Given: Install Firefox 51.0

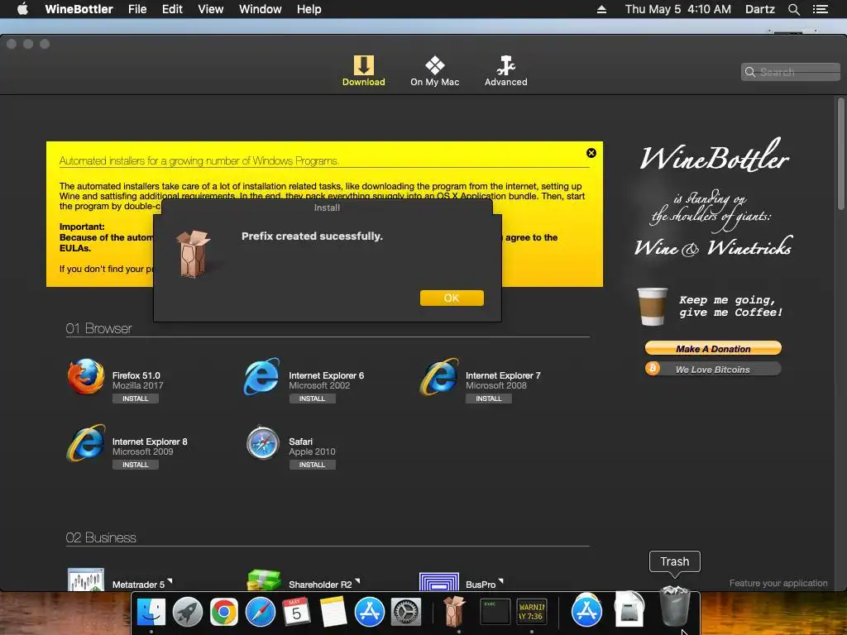Looking at the screenshot, I should 135,399.
